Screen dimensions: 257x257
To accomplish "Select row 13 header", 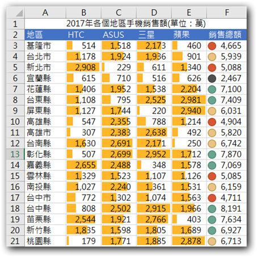I will tap(15, 154).
